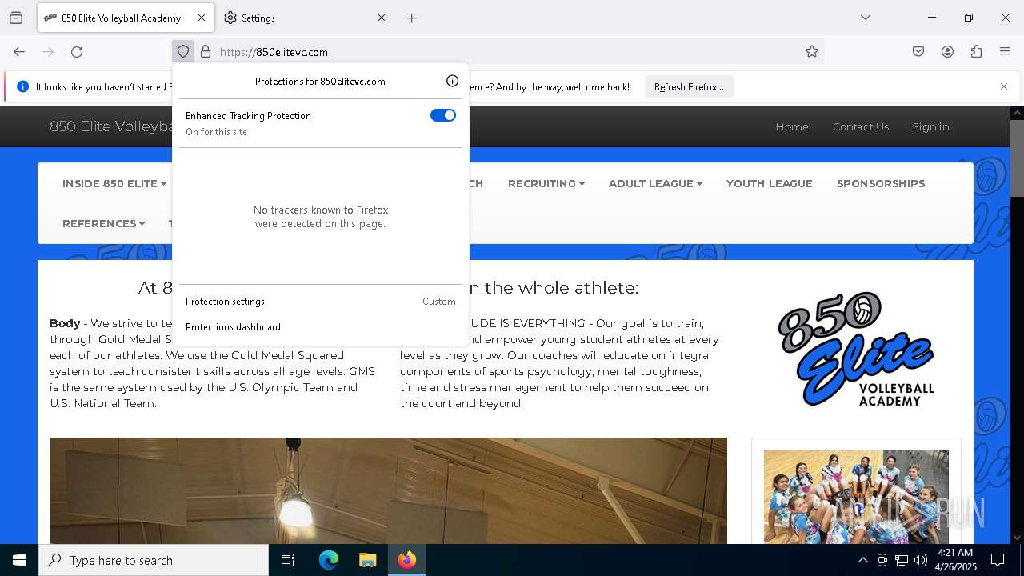Switch to the Settings tab
This screenshot has height=576, width=1024.
click(304, 18)
